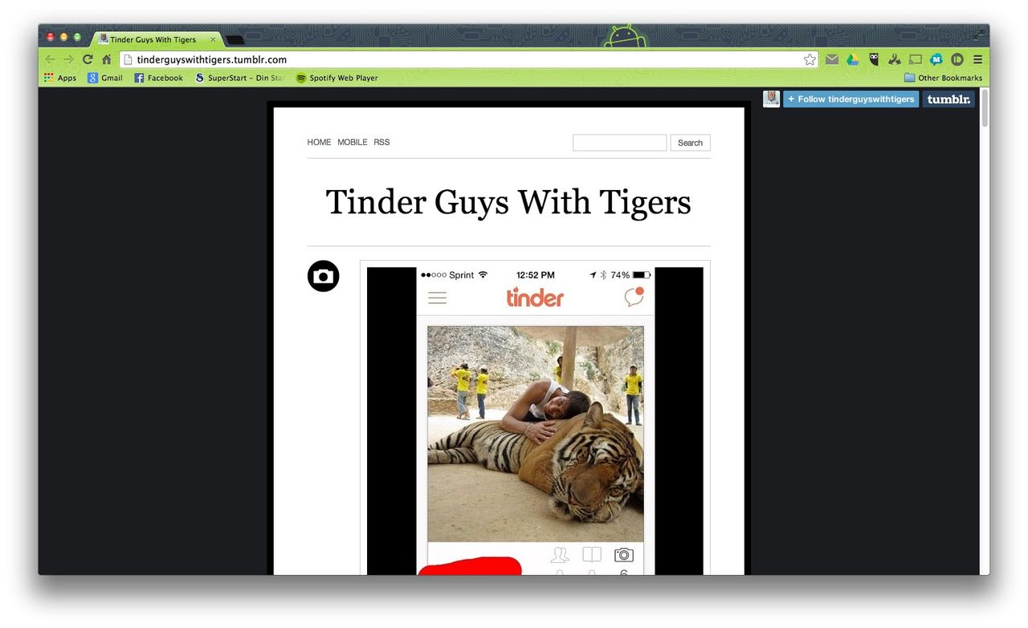The width and height of the screenshot is (1028, 628).
Task: Open the Gmail bookmark
Action: click(105, 78)
